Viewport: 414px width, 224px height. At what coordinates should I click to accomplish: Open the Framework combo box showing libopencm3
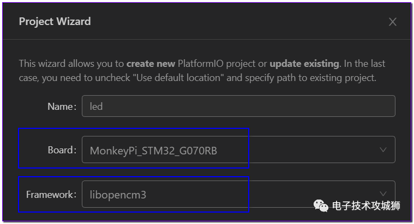click(x=238, y=194)
